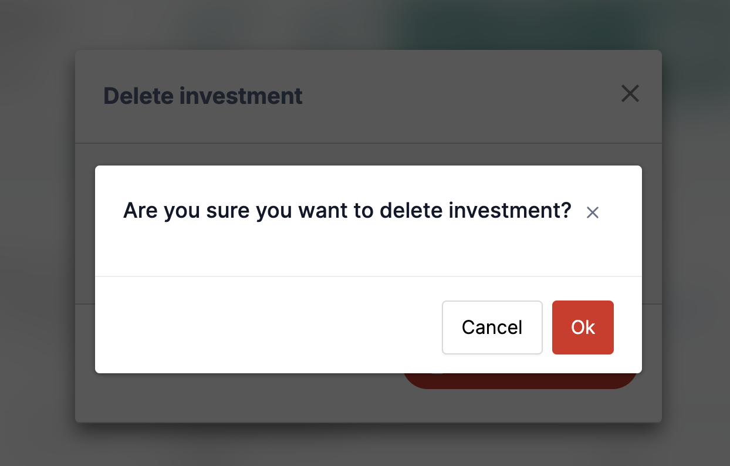
Task: Click Cancel to keep the investment
Action: (x=492, y=327)
